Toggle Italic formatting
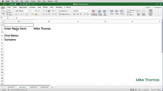 click(x=19, y=14)
